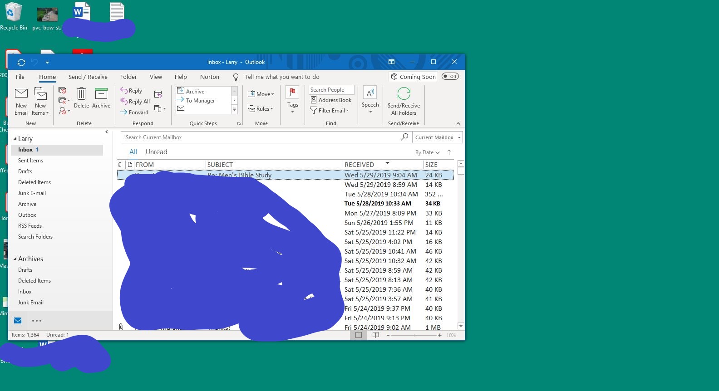Image resolution: width=719 pixels, height=391 pixels.
Task: Open the Junk options dropdown
Action: 64,110
